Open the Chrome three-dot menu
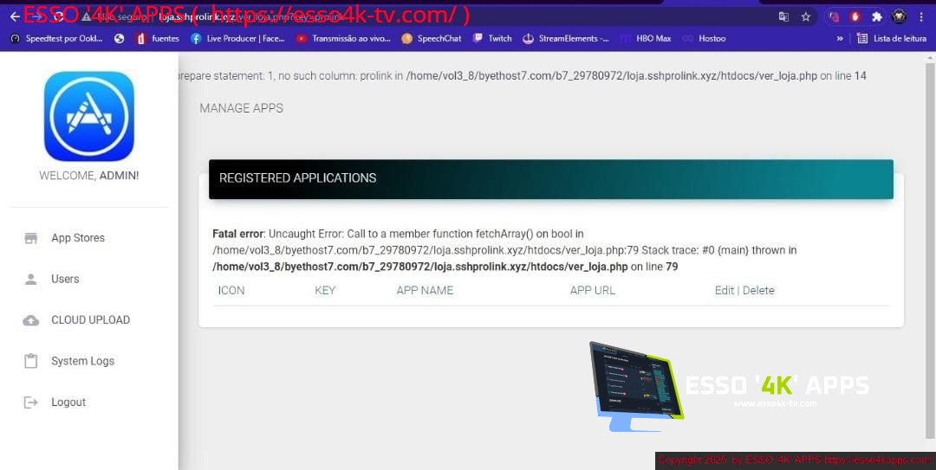Image resolution: width=936 pixels, height=470 pixels. pyautogui.click(x=923, y=16)
